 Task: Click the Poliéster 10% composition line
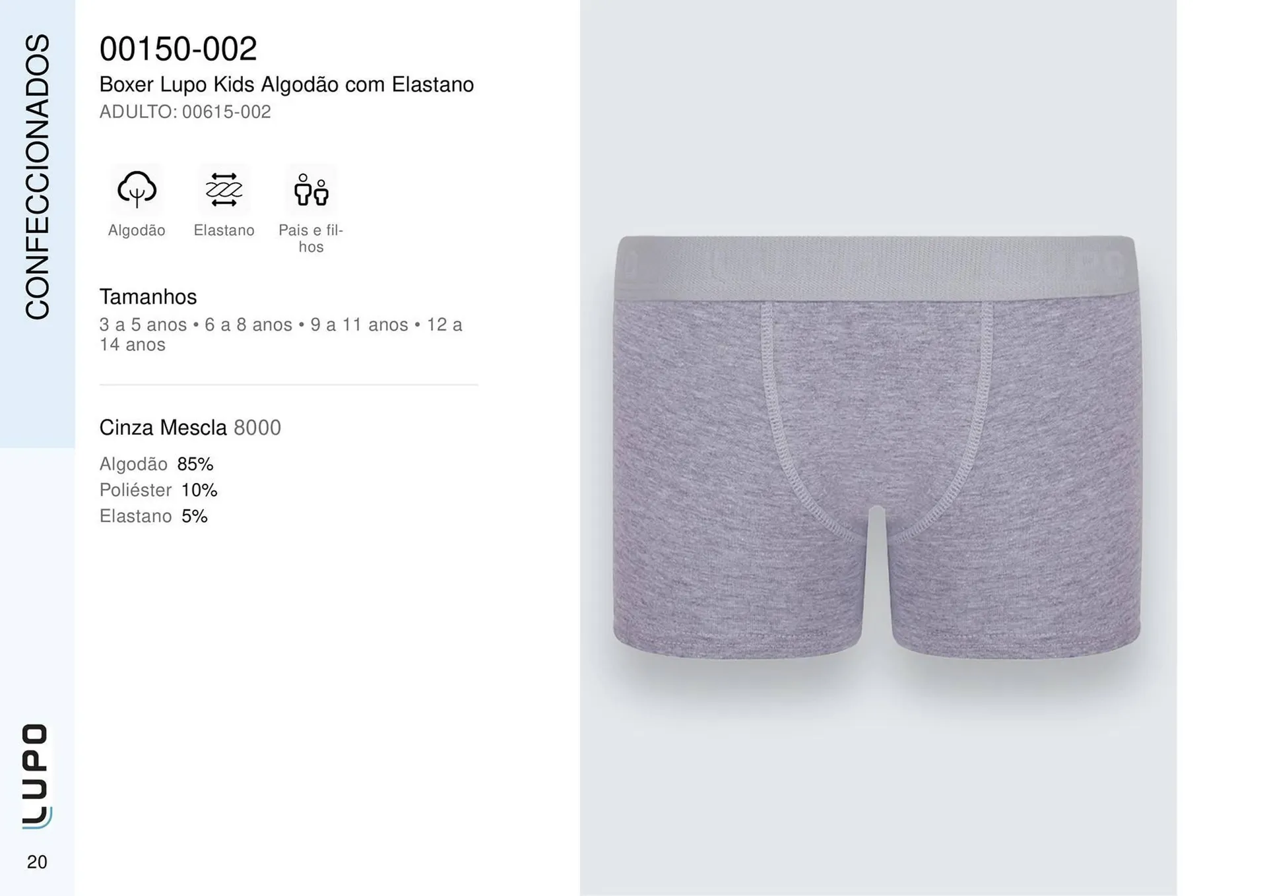coord(158,490)
